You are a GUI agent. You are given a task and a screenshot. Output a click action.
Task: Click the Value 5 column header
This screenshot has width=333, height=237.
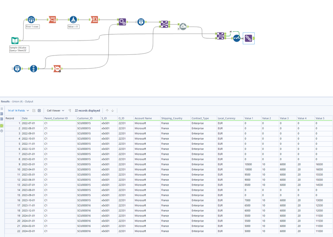[324, 118]
